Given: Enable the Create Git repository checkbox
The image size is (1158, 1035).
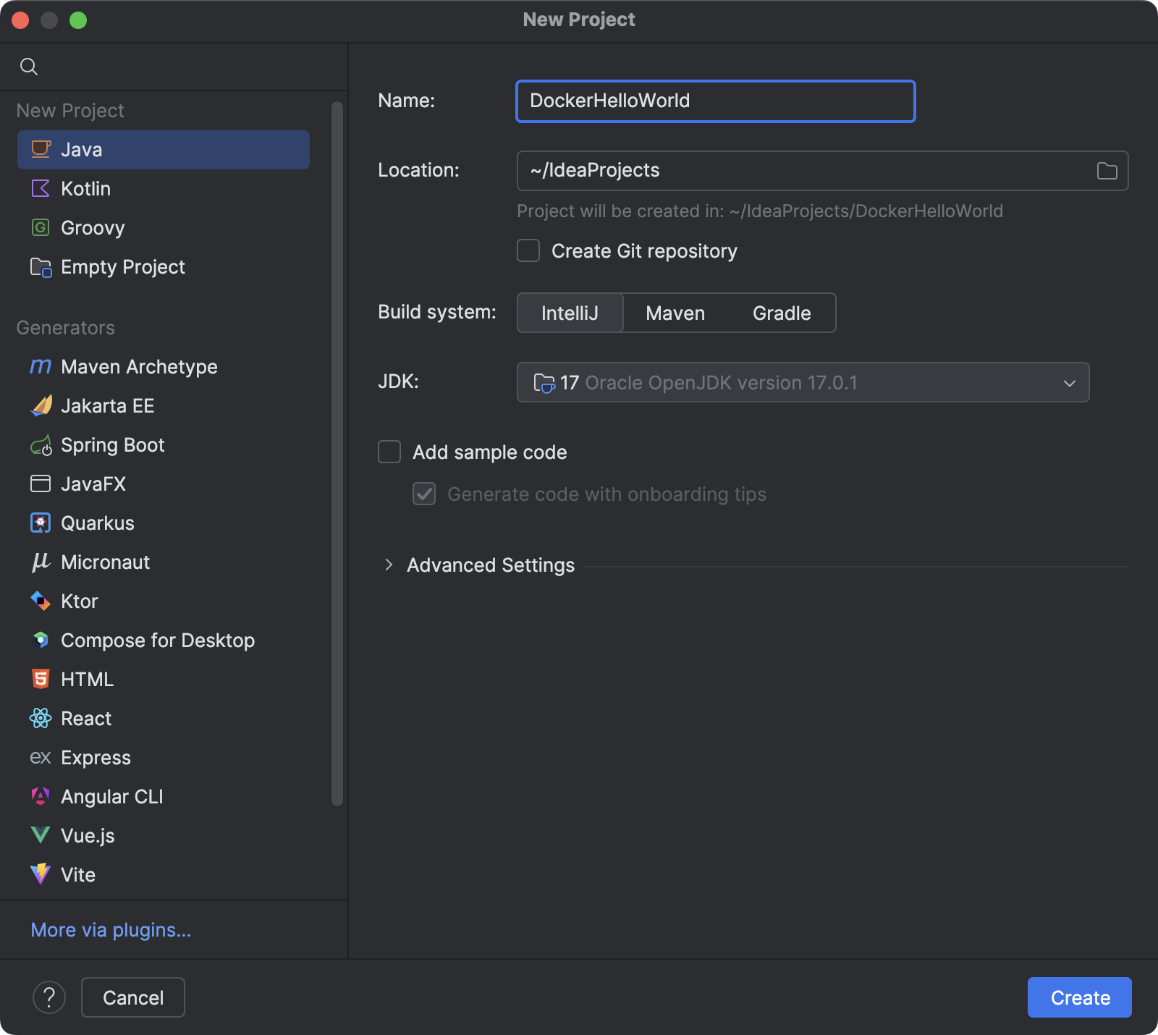Looking at the screenshot, I should 528,250.
